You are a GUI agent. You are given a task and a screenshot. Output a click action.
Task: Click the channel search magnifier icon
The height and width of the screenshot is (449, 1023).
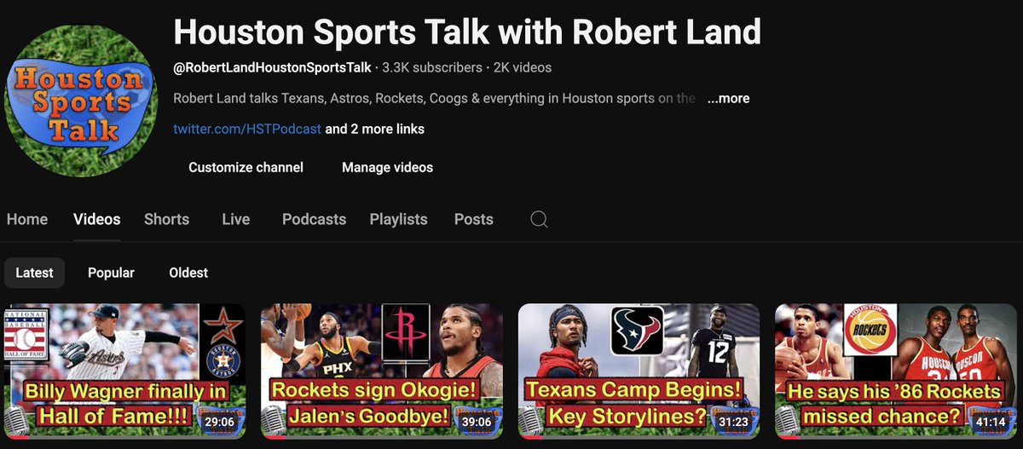(x=539, y=220)
